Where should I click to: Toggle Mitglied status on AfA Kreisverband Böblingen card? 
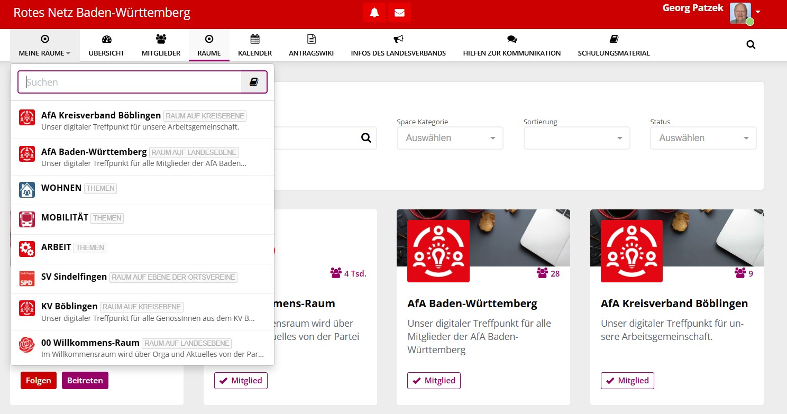[627, 381]
